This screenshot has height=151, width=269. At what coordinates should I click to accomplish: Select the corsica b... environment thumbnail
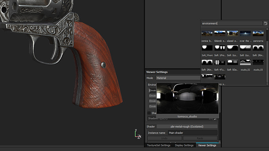point(207,33)
